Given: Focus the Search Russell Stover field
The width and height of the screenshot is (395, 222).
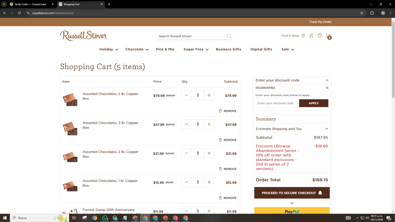Looking at the screenshot, I should tap(192, 36).
